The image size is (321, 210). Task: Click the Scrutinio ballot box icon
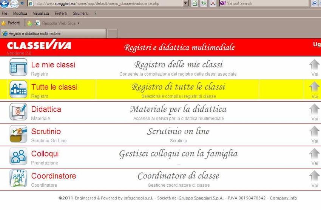click(x=18, y=134)
